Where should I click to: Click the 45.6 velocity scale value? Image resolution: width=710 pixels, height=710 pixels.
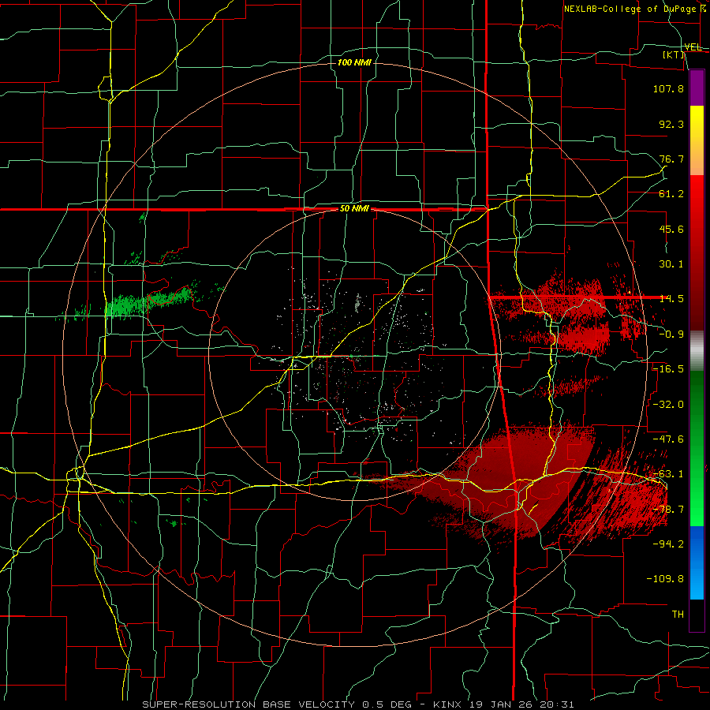pos(671,229)
